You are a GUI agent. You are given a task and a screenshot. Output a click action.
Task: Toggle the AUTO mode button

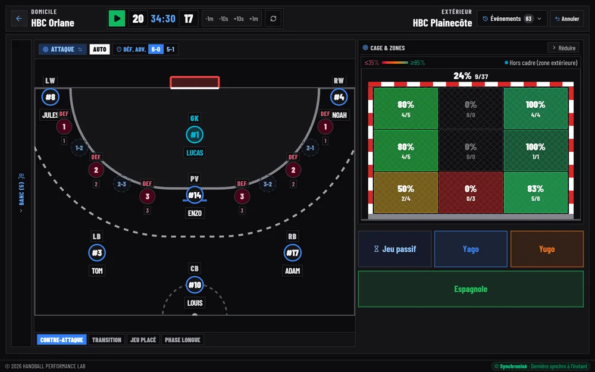click(99, 49)
